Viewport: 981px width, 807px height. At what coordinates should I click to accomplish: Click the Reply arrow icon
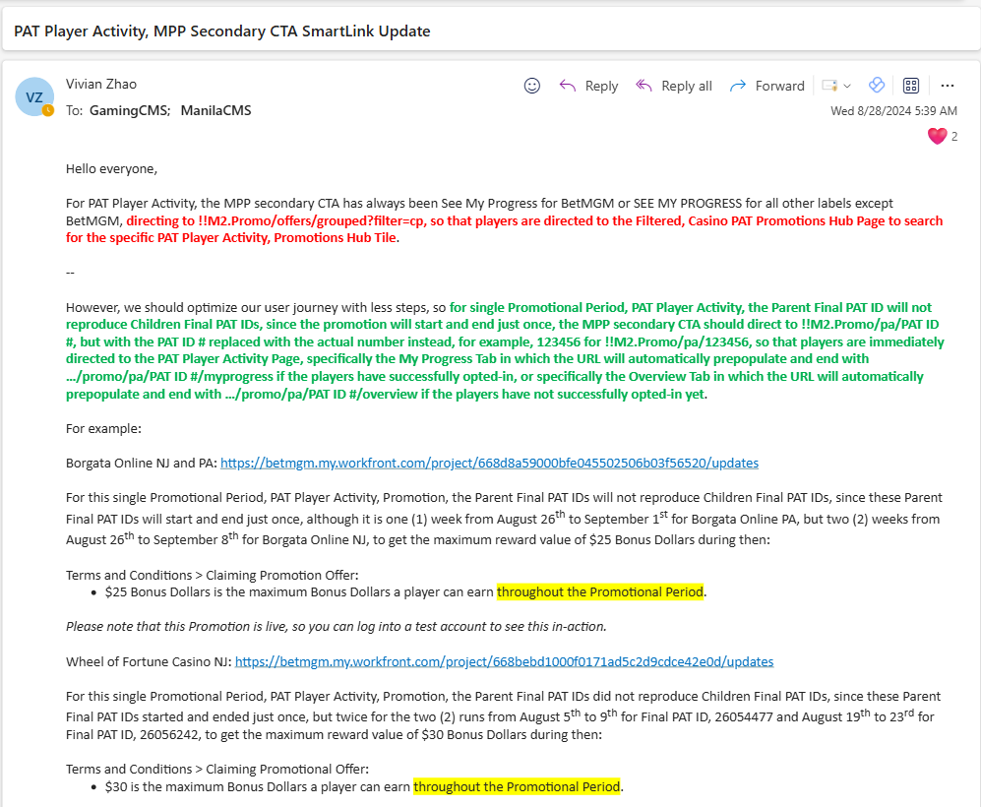[568, 86]
